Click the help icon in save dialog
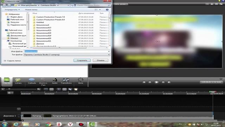Viewport: 225px width, 127px height. tap(107, 10)
